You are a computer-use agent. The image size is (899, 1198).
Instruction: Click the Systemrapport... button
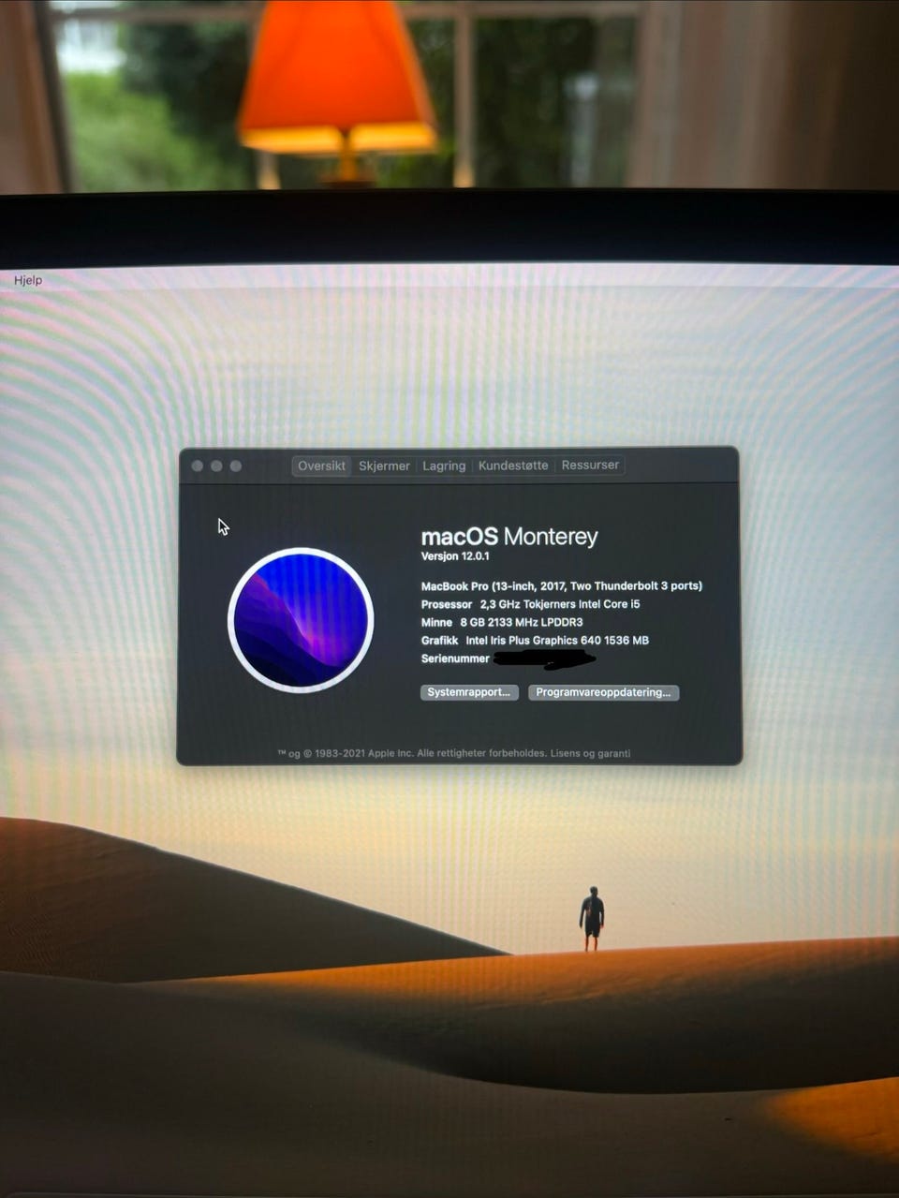469,692
